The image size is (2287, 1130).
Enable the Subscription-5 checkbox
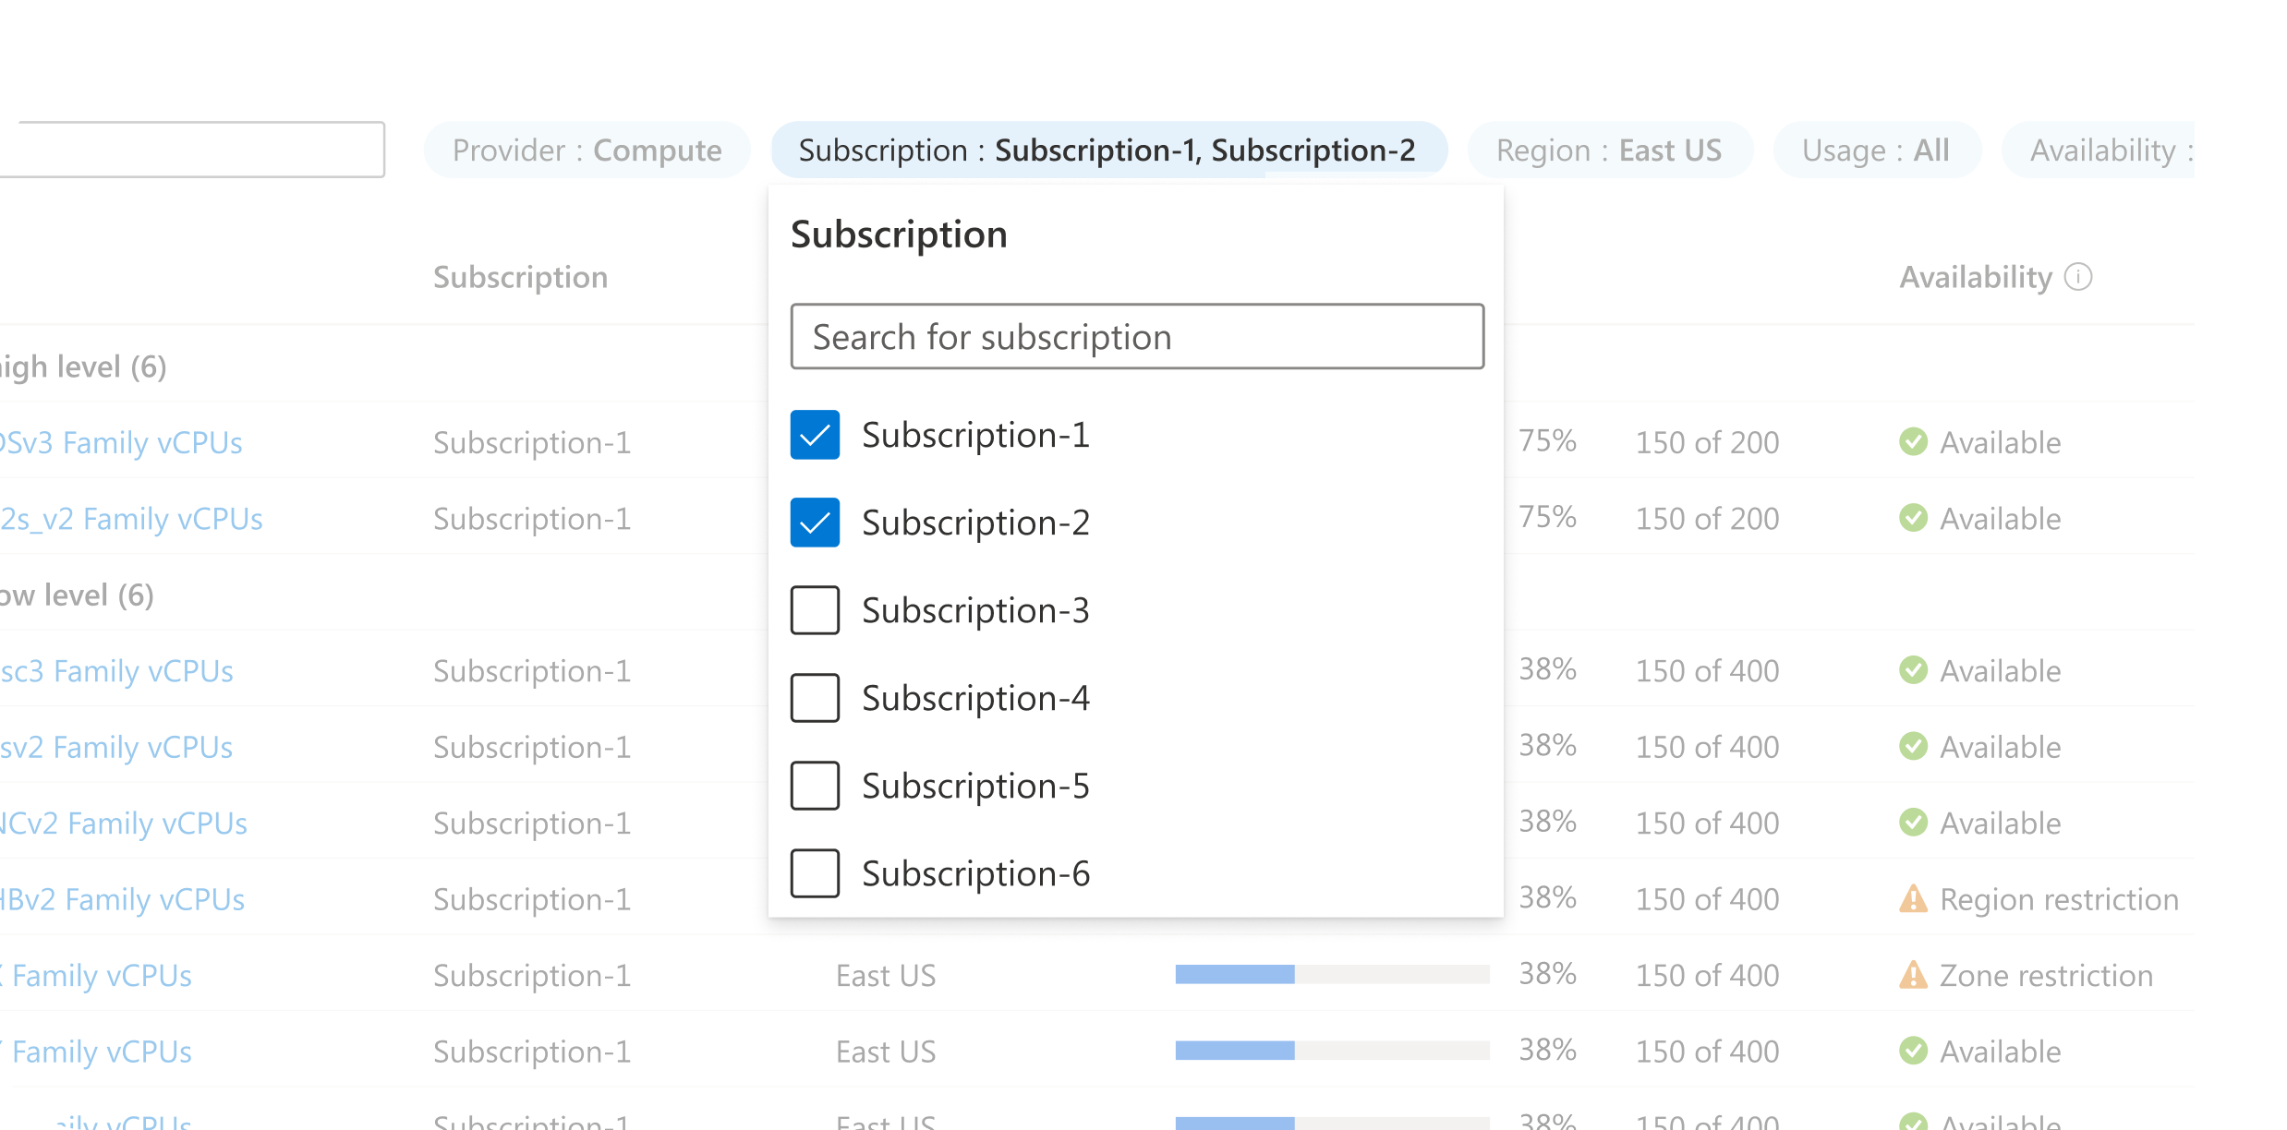pos(815,786)
